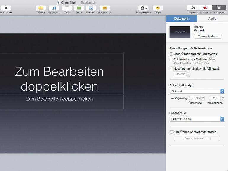Check Zum Öffnen Kennwort anfordern
Screen dimensions: 228x171
click(171, 132)
